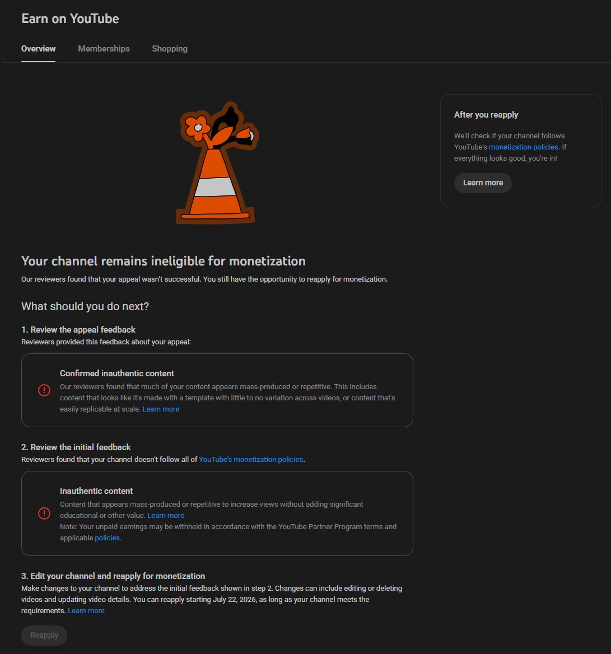Screen dimensions: 611x654
Task: Click Learn more button in After you reapply card
Action: point(483,183)
